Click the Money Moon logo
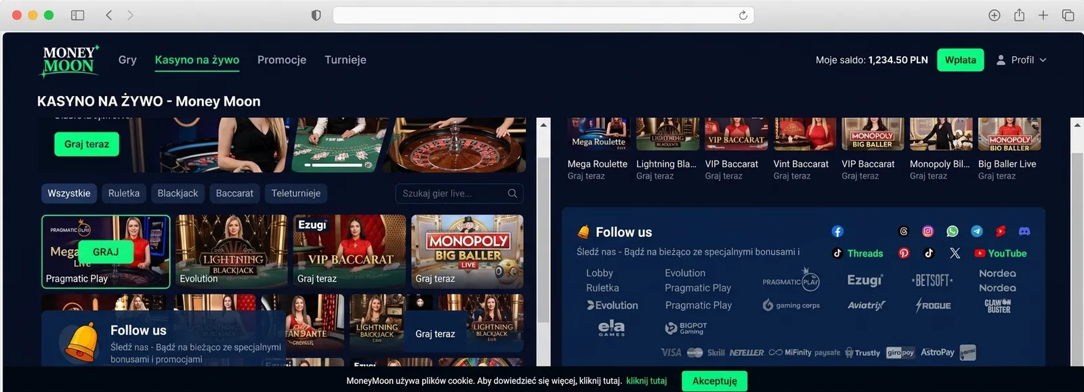This screenshot has width=1084, height=392. pos(70,60)
